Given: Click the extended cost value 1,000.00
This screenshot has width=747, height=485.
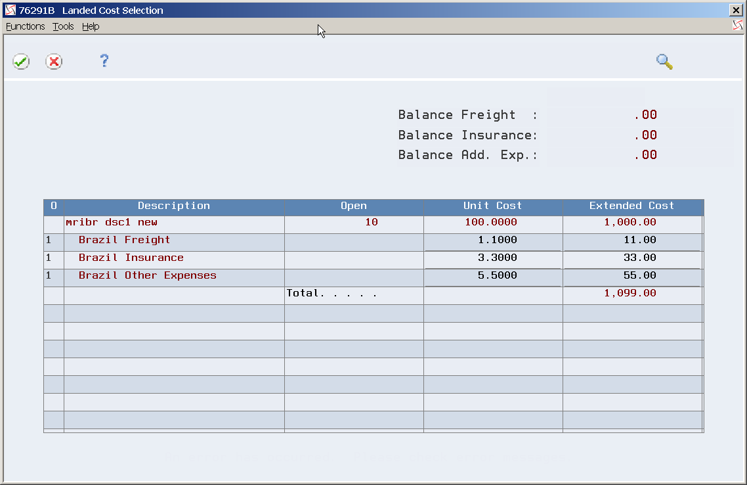Looking at the screenshot, I should [x=630, y=222].
